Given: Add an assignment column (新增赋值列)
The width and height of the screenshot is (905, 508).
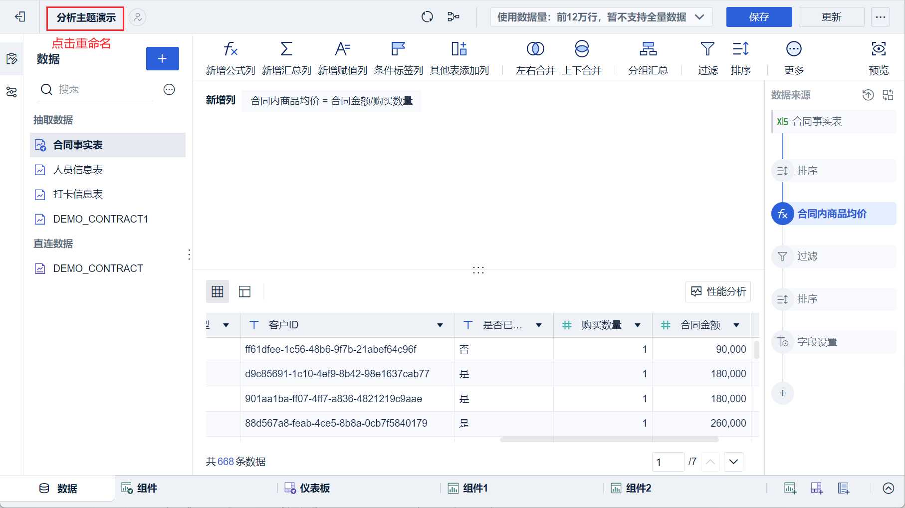Looking at the screenshot, I should click(x=342, y=58).
